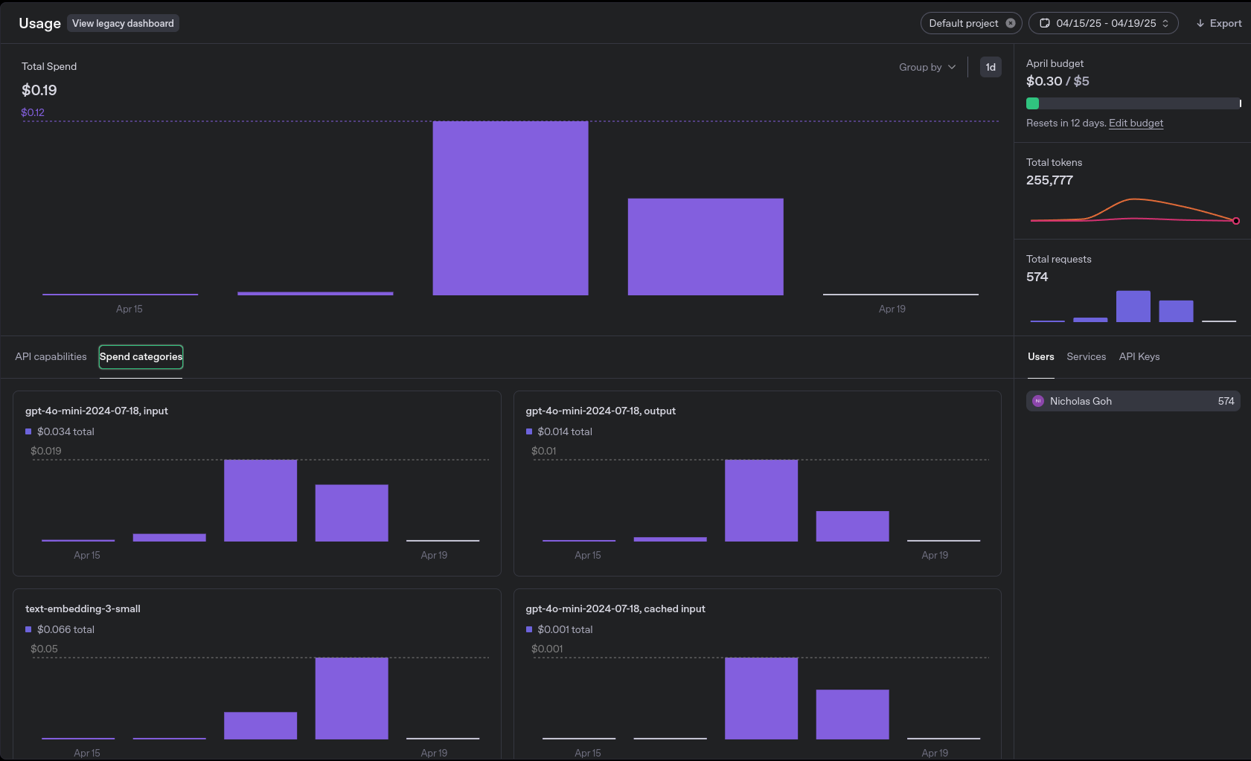
Task: Open the API Keys tab
Action: pos(1139,356)
